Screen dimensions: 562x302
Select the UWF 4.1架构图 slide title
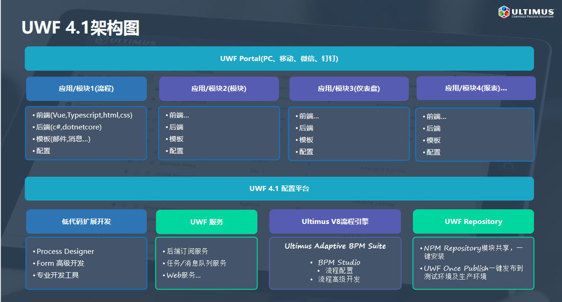click(x=80, y=28)
